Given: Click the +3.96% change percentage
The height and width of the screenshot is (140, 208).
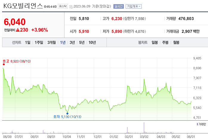Looking at the screenshot, I should tap(40, 30).
